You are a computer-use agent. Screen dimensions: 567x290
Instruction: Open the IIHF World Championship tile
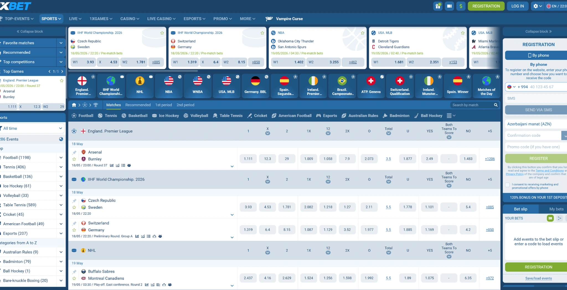(x=111, y=86)
